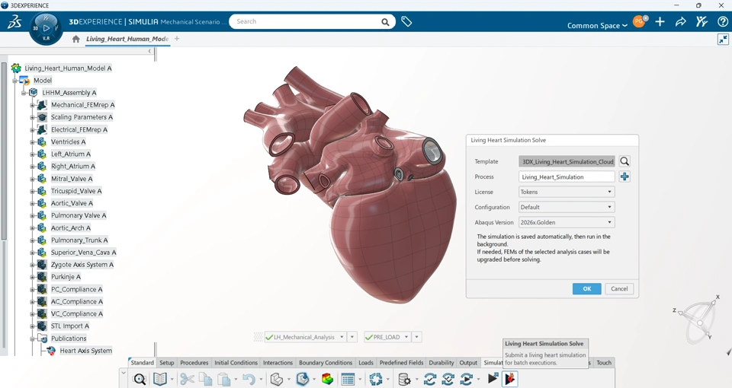The width and height of the screenshot is (732, 388).
Task: Switch to the Setup tab
Action: (167, 362)
